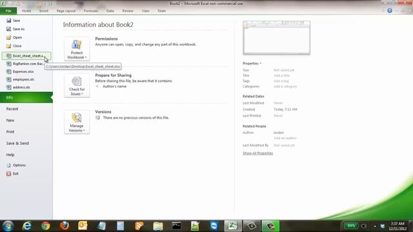Click Add an author field
The image size is (413, 232).
[x=285, y=138]
